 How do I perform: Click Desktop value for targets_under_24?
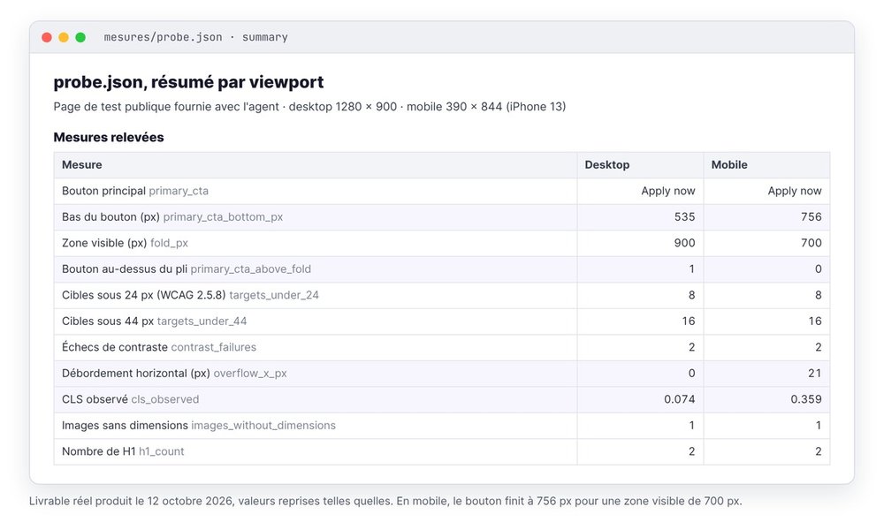(x=692, y=295)
